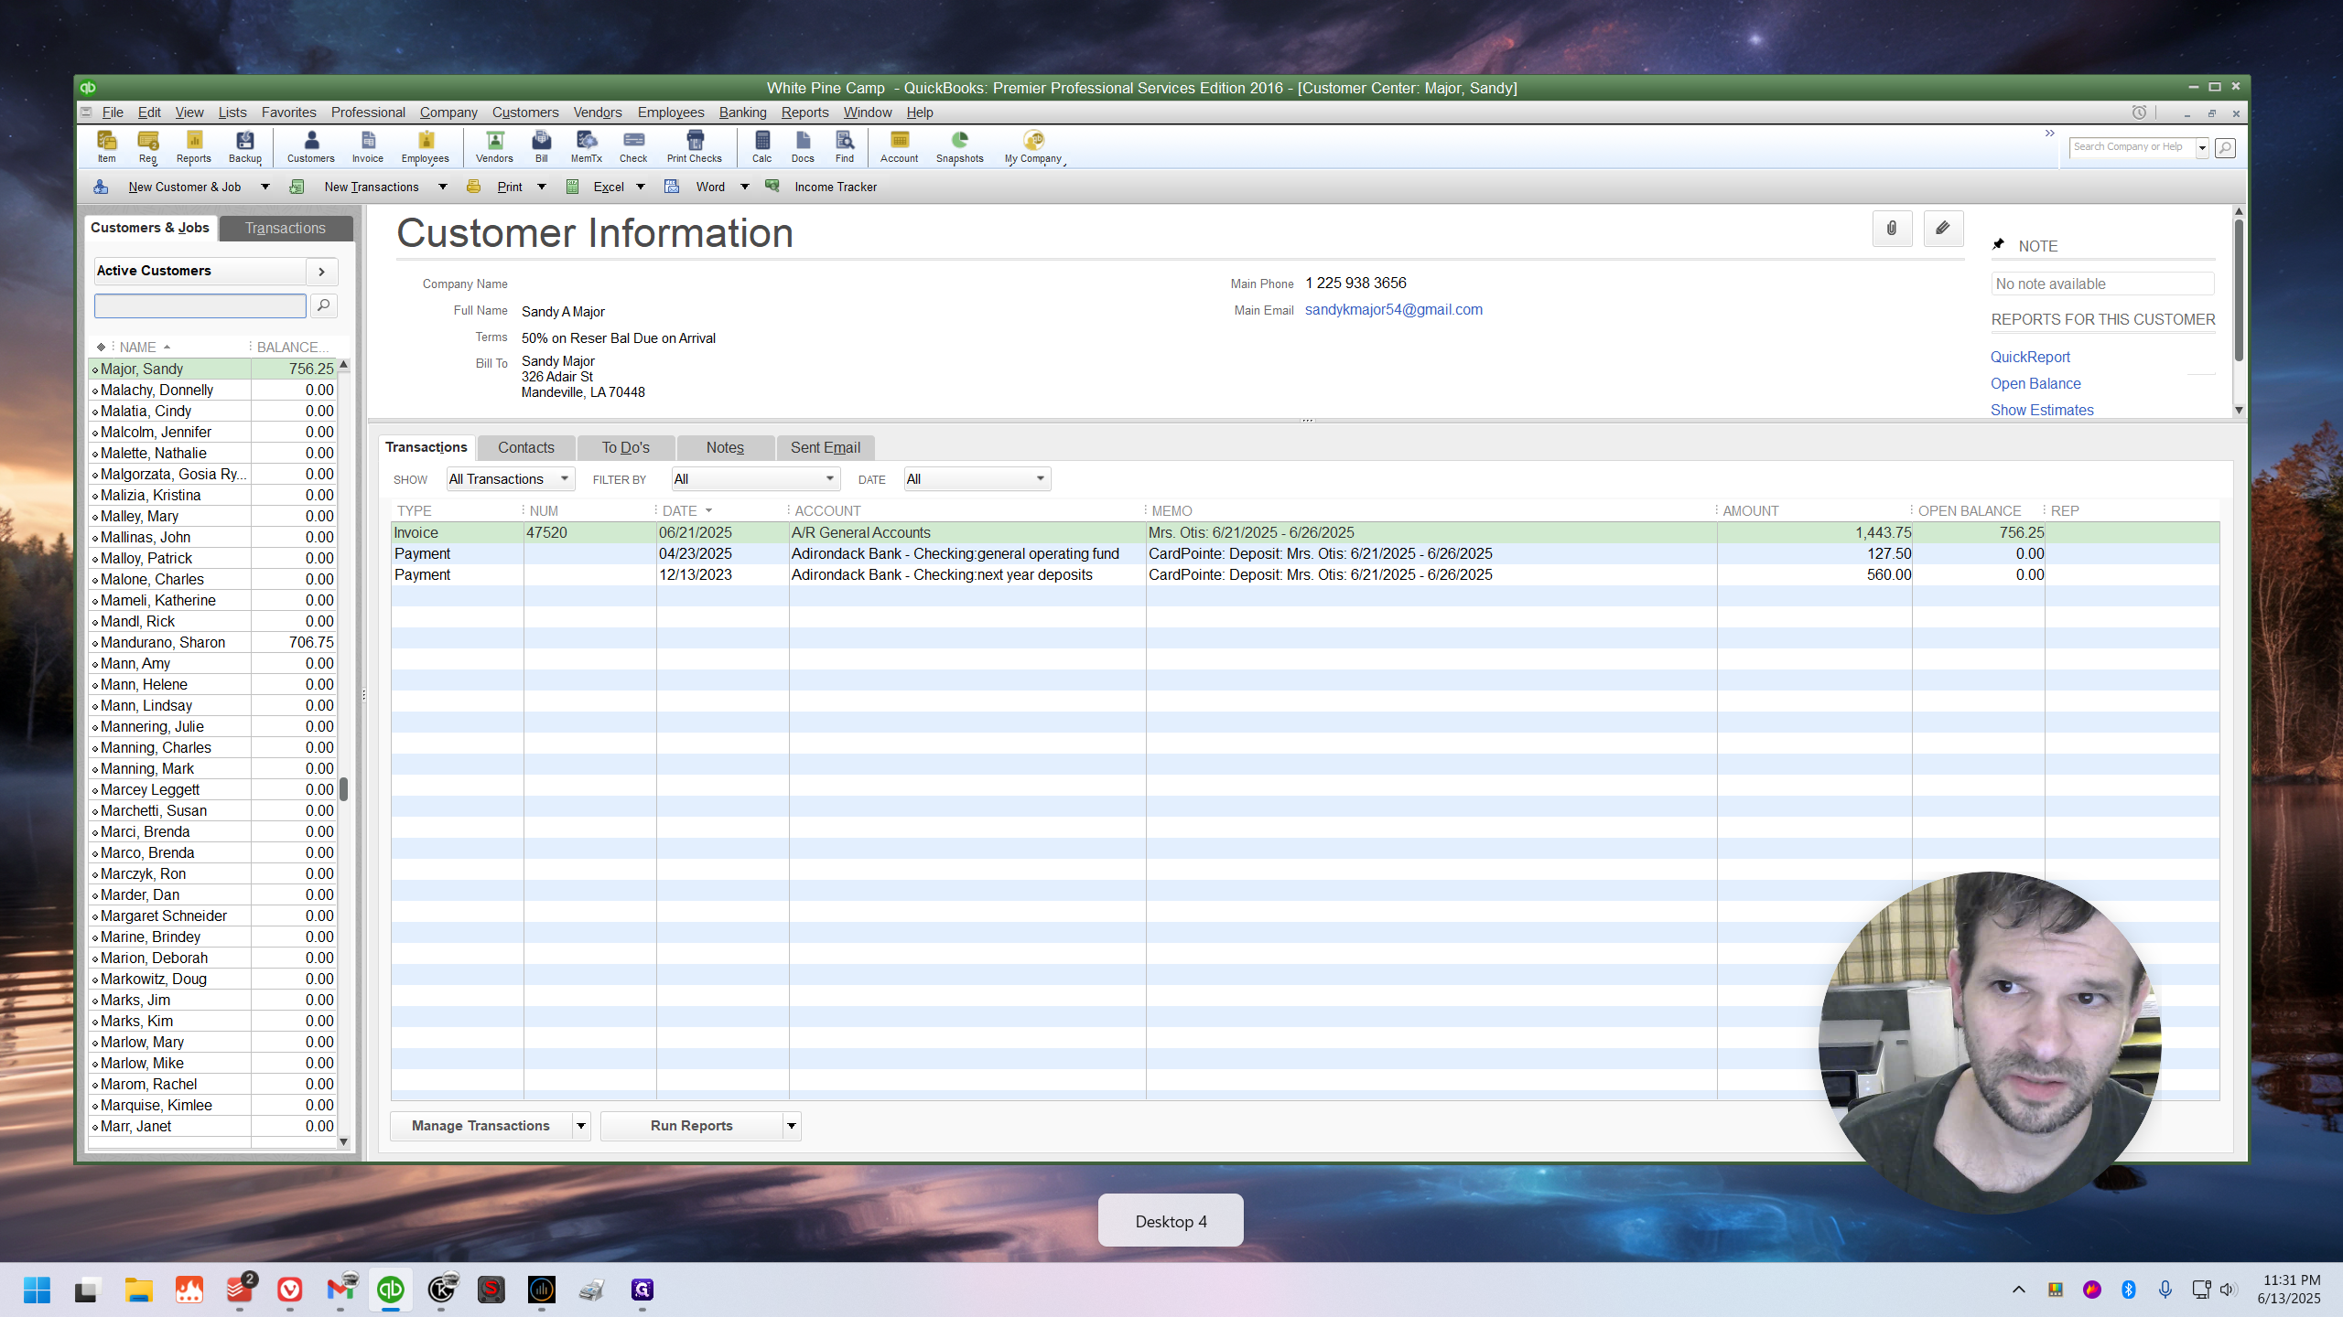Open the Employees toolbar icon
Viewport: 2343px width, 1317px height.
(x=426, y=146)
